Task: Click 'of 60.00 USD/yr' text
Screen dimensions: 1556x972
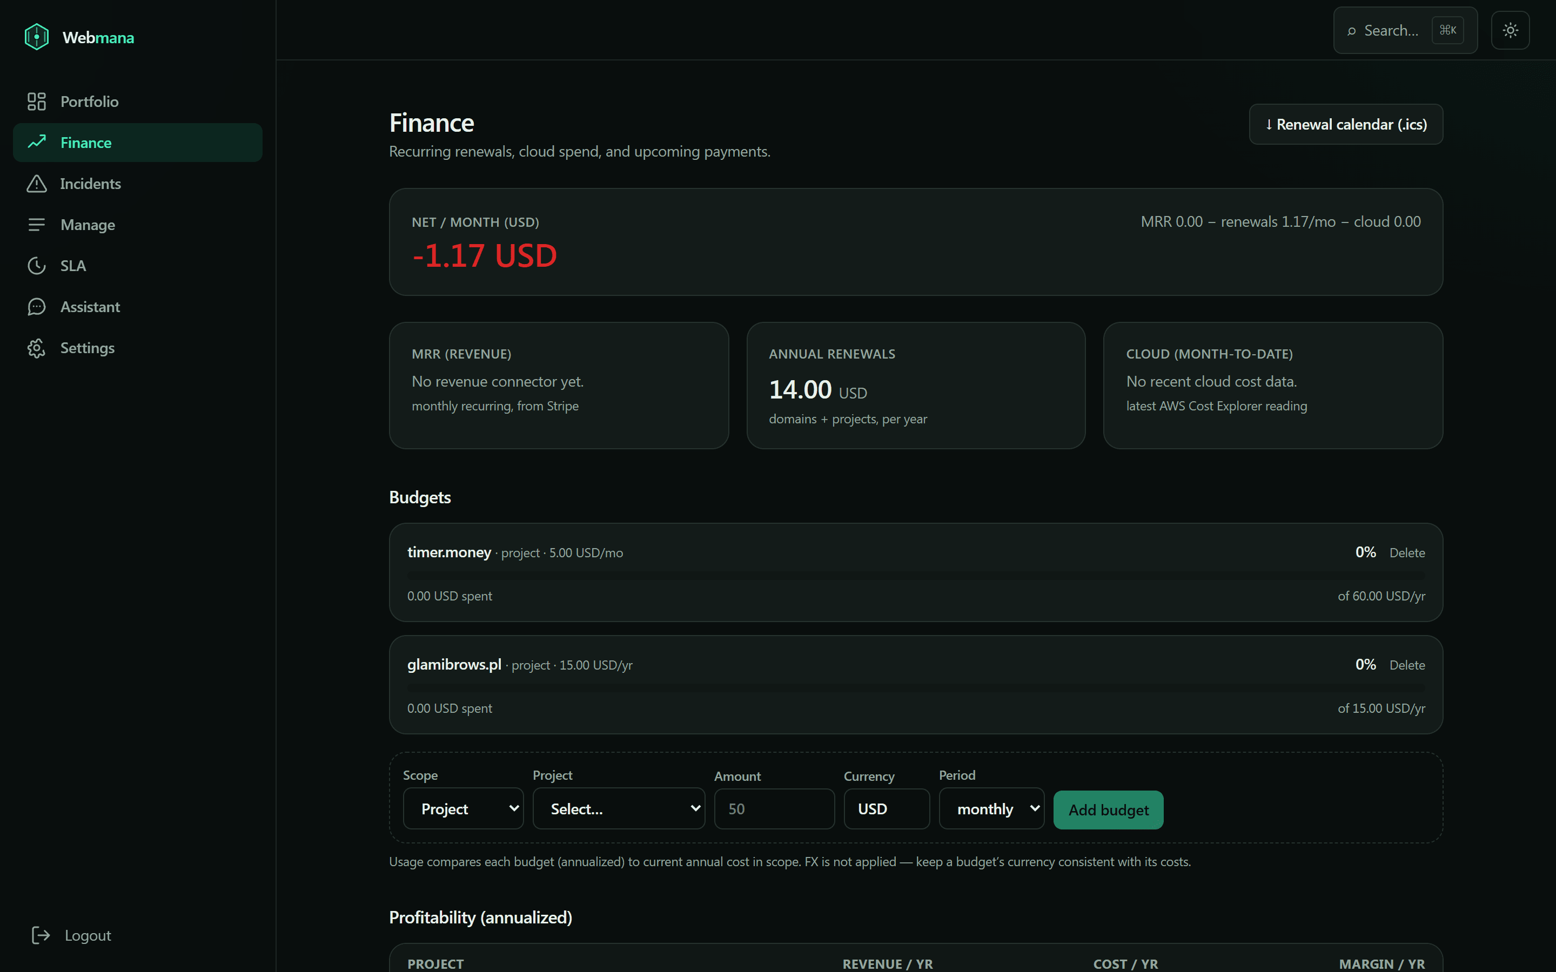Action: 1381,596
